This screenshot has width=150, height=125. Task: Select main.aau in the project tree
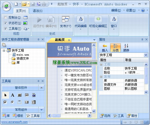(23, 55)
